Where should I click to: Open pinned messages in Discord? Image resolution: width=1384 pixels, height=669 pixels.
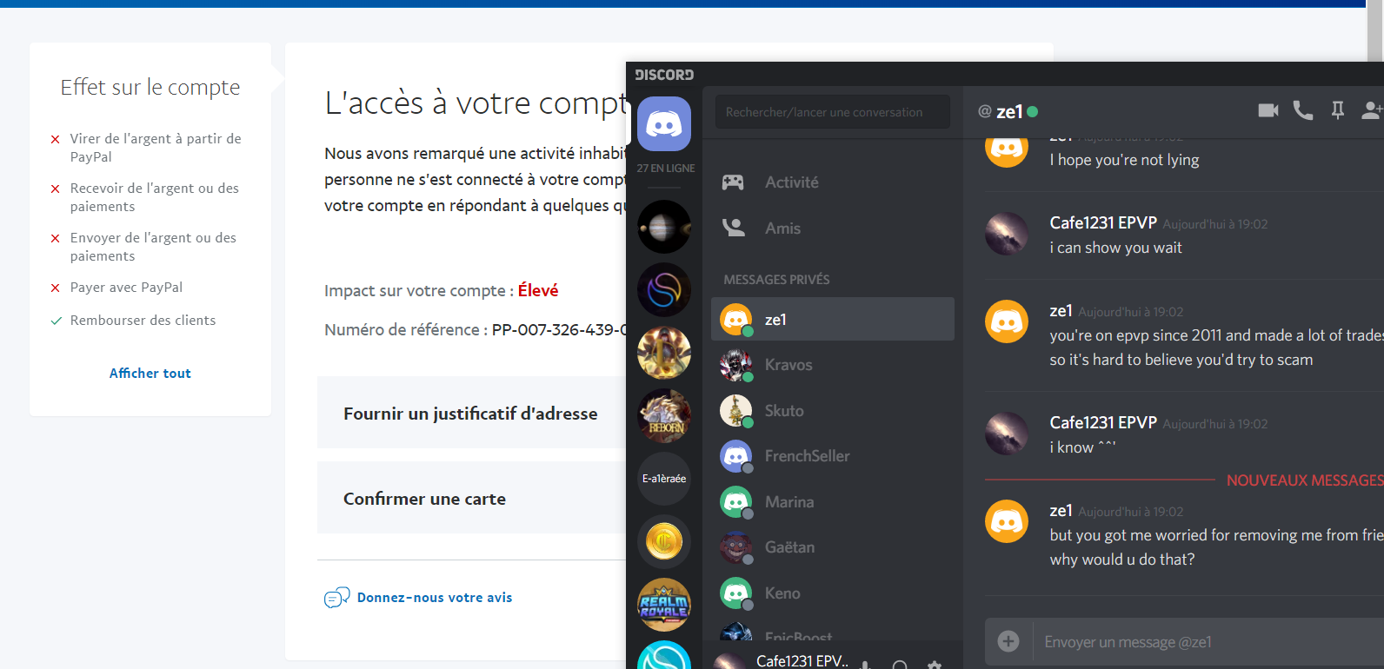[x=1337, y=110]
